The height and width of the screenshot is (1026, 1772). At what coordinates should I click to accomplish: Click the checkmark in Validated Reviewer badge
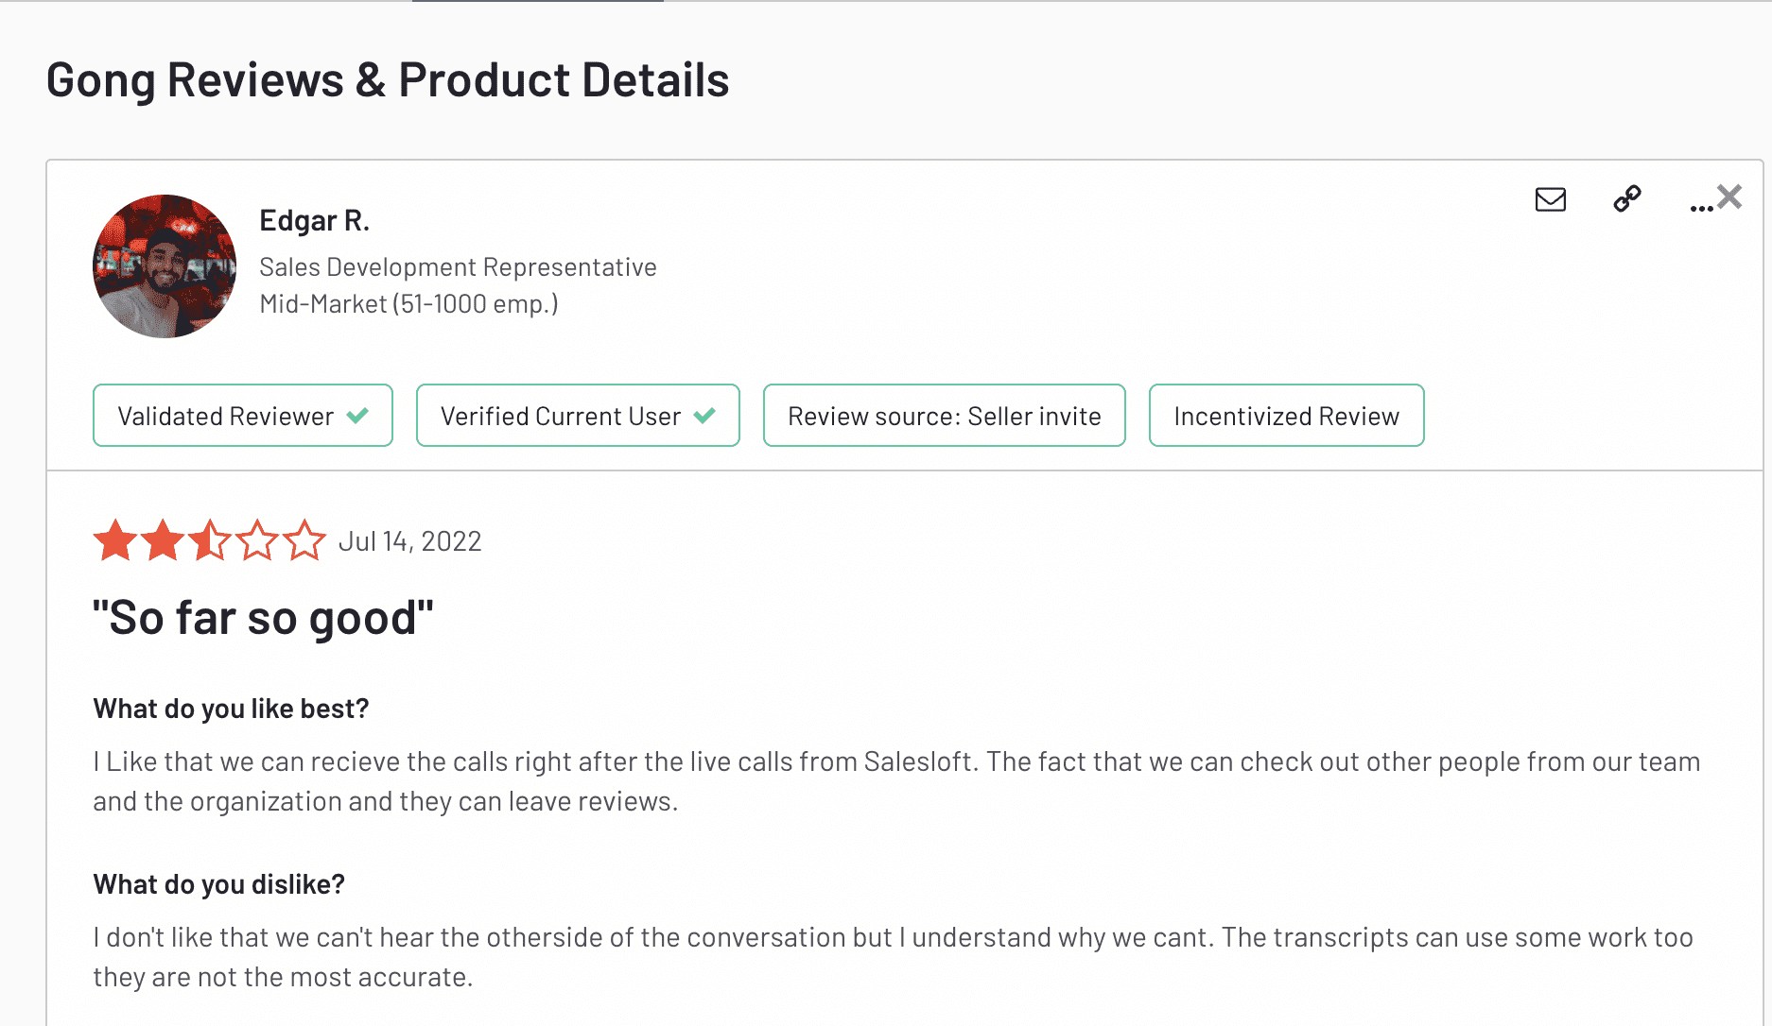tap(357, 416)
